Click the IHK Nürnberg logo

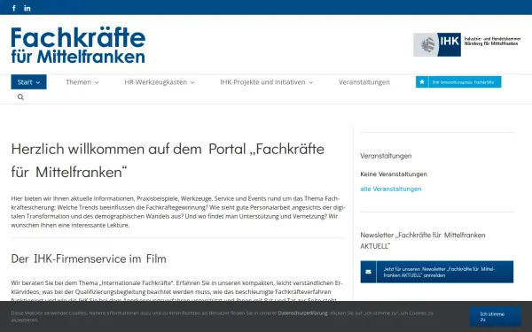(x=467, y=44)
